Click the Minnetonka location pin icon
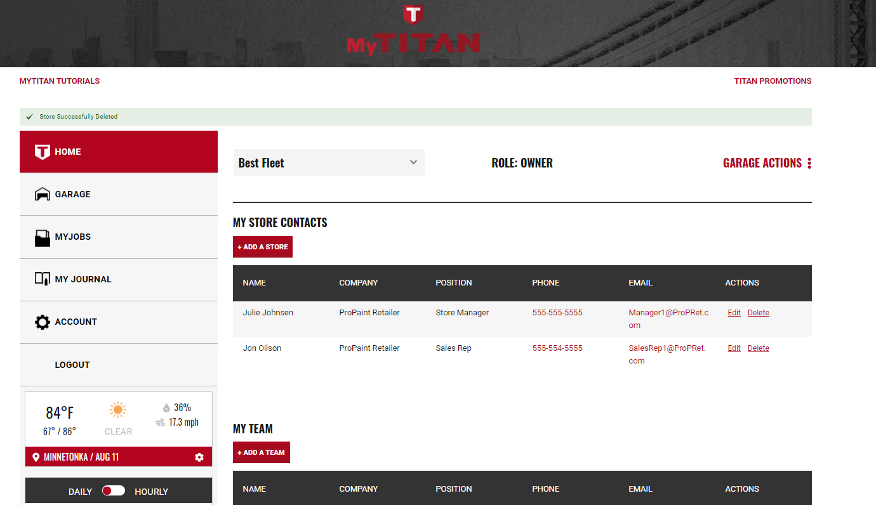Screen dimensions: 876x505 pyautogui.click(x=36, y=457)
